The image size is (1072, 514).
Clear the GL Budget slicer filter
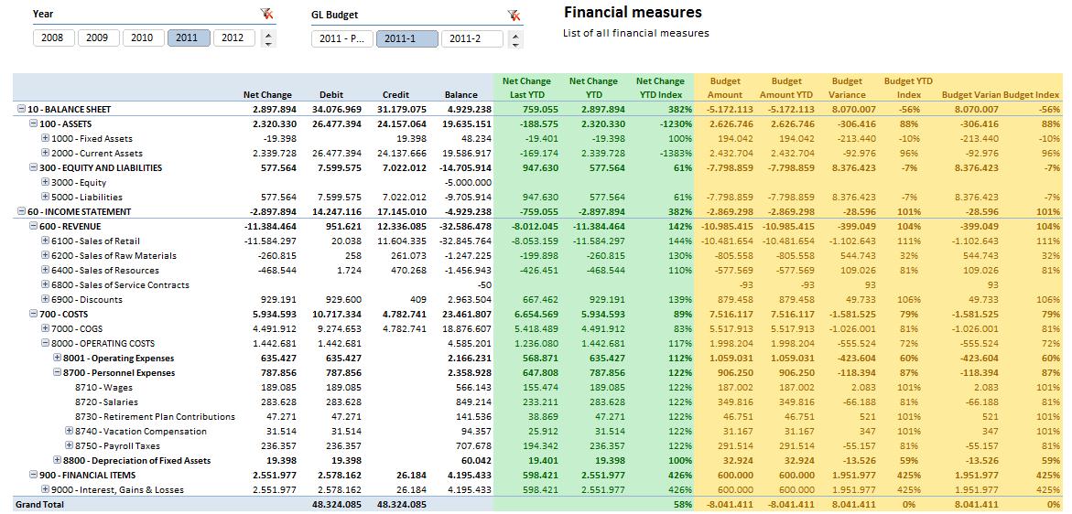tap(514, 15)
